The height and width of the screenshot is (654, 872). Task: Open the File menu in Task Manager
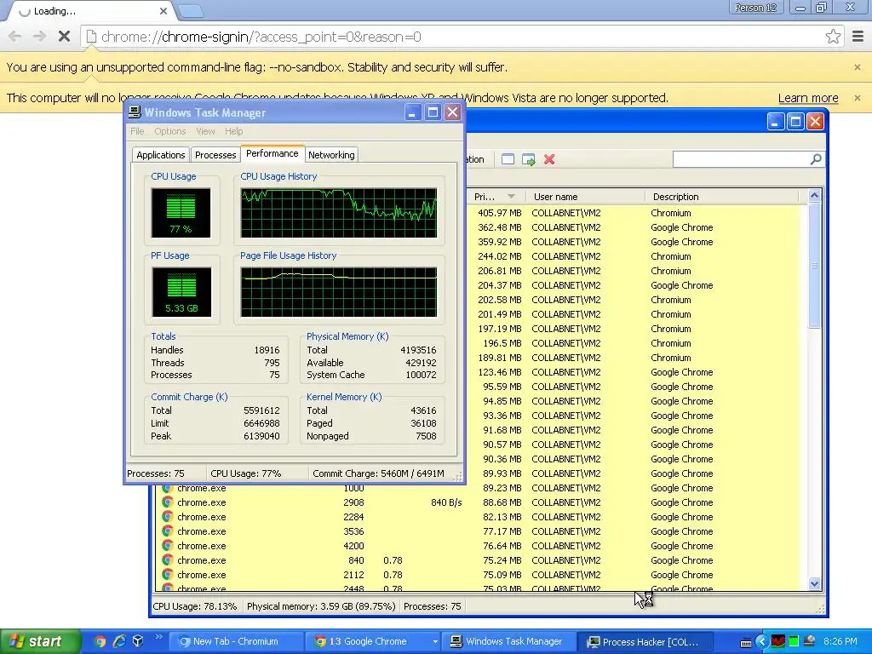click(x=137, y=131)
